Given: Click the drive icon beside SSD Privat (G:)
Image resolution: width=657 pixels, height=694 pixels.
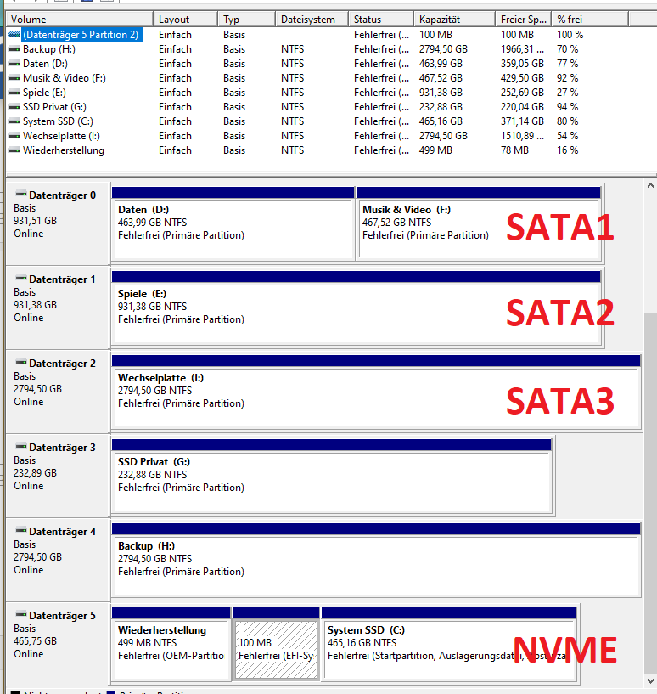Looking at the screenshot, I should point(14,107).
